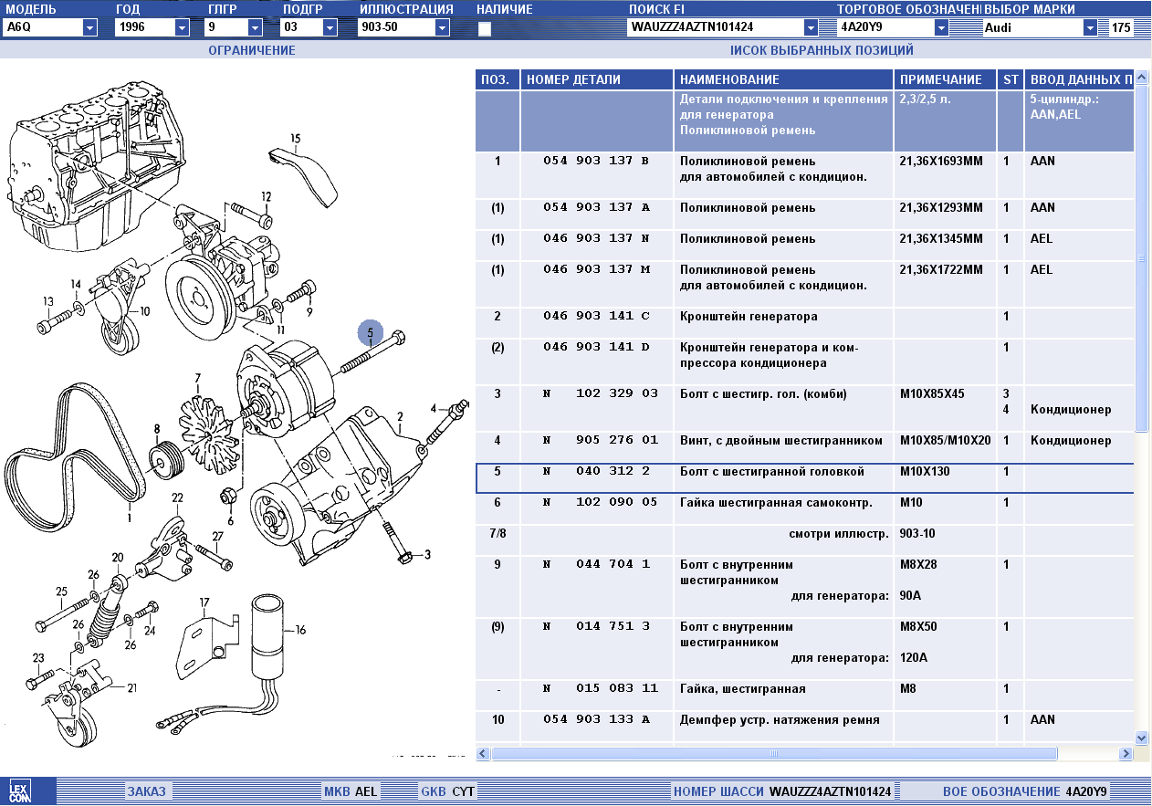Toggle the НАЛИЧИЕ checkbox

point(485,28)
